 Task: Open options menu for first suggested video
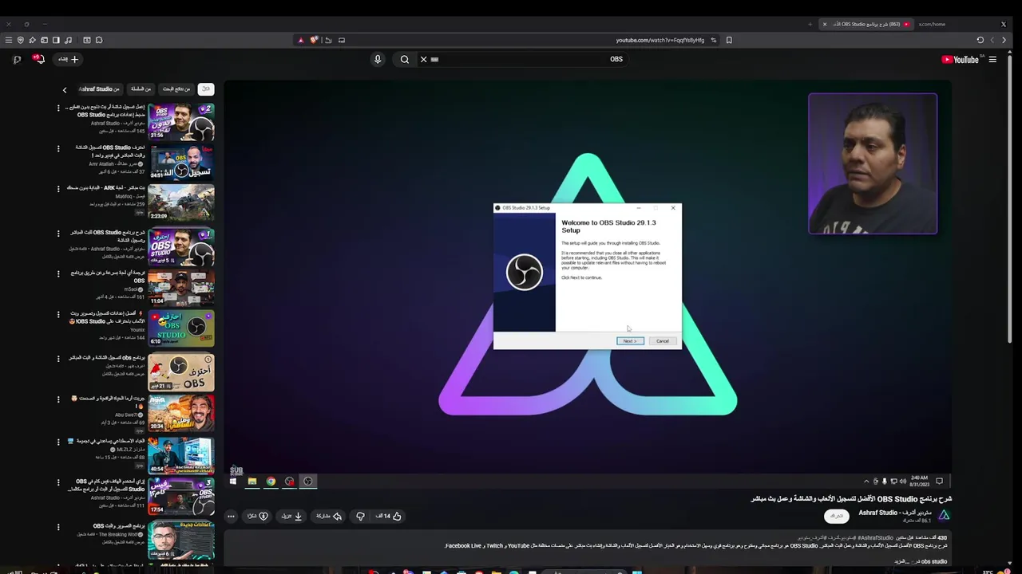(58, 108)
